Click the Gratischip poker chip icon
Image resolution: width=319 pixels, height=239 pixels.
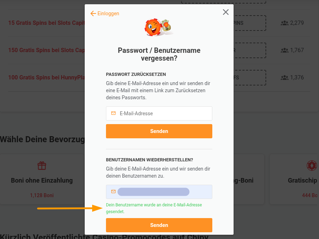pos(312,166)
